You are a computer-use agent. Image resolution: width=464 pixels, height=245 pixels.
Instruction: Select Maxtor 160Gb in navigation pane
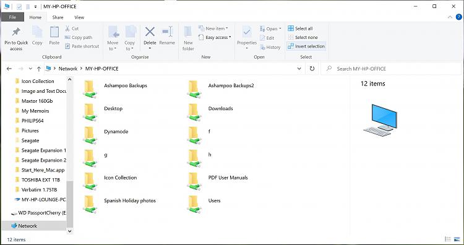coord(34,101)
